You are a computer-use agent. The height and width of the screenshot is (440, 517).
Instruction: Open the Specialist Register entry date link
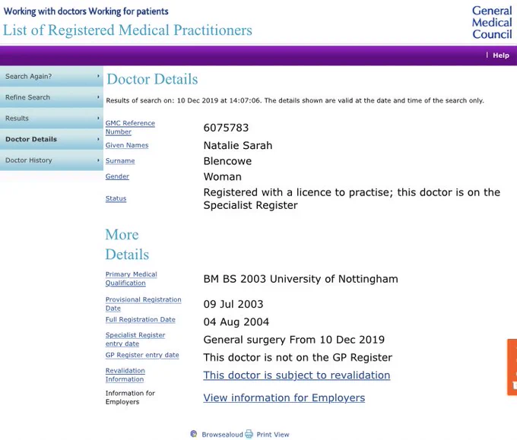pyautogui.click(x=135, y=339)
